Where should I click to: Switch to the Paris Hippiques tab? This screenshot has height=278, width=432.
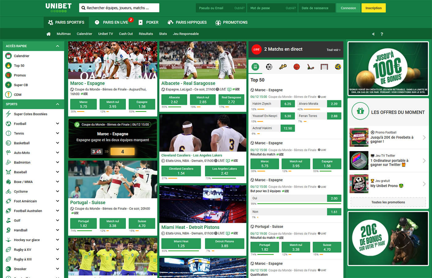click(187, 22)
